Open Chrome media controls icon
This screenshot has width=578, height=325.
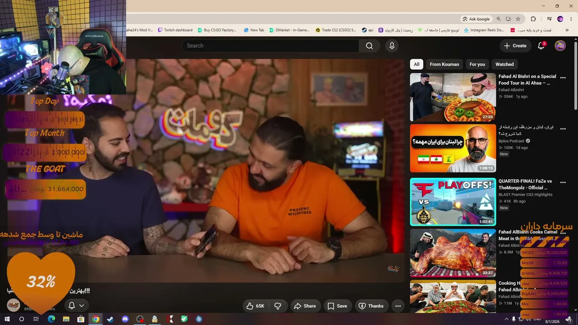tap(549, 19)
